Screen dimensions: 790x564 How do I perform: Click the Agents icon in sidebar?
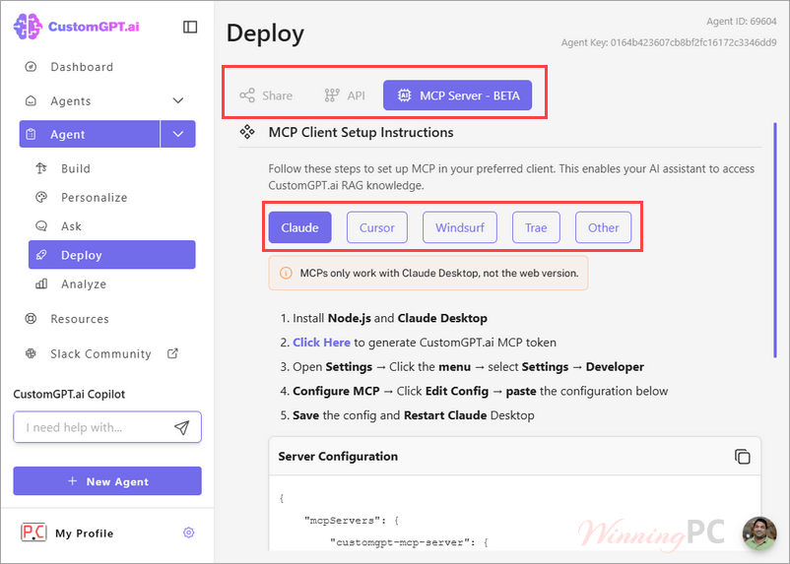tap(31, 100)
